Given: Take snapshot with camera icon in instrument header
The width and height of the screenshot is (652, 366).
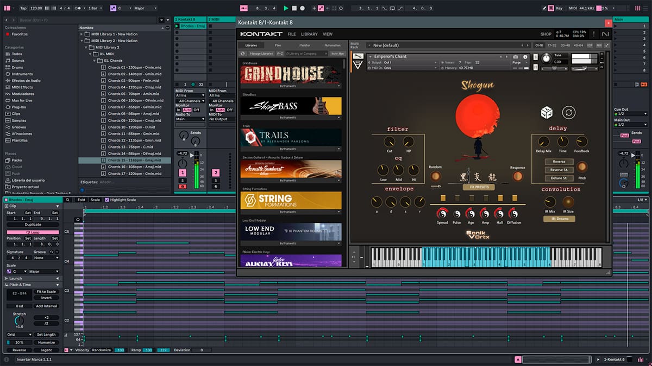Looking at the screenshot, I should (x=516, y=56).
